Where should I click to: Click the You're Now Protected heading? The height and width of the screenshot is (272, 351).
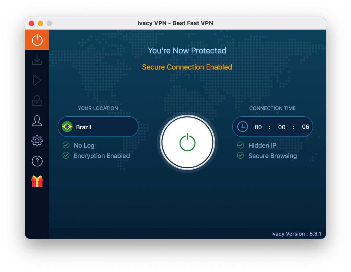click(187, 51)
